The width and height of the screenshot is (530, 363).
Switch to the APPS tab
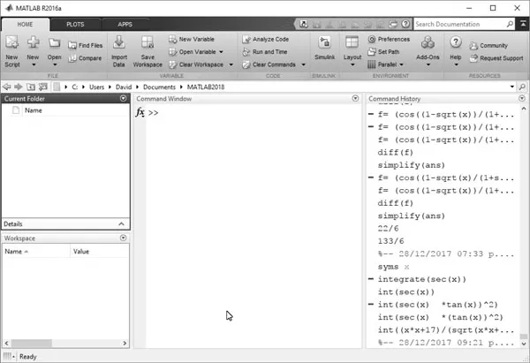pos(125,25)
